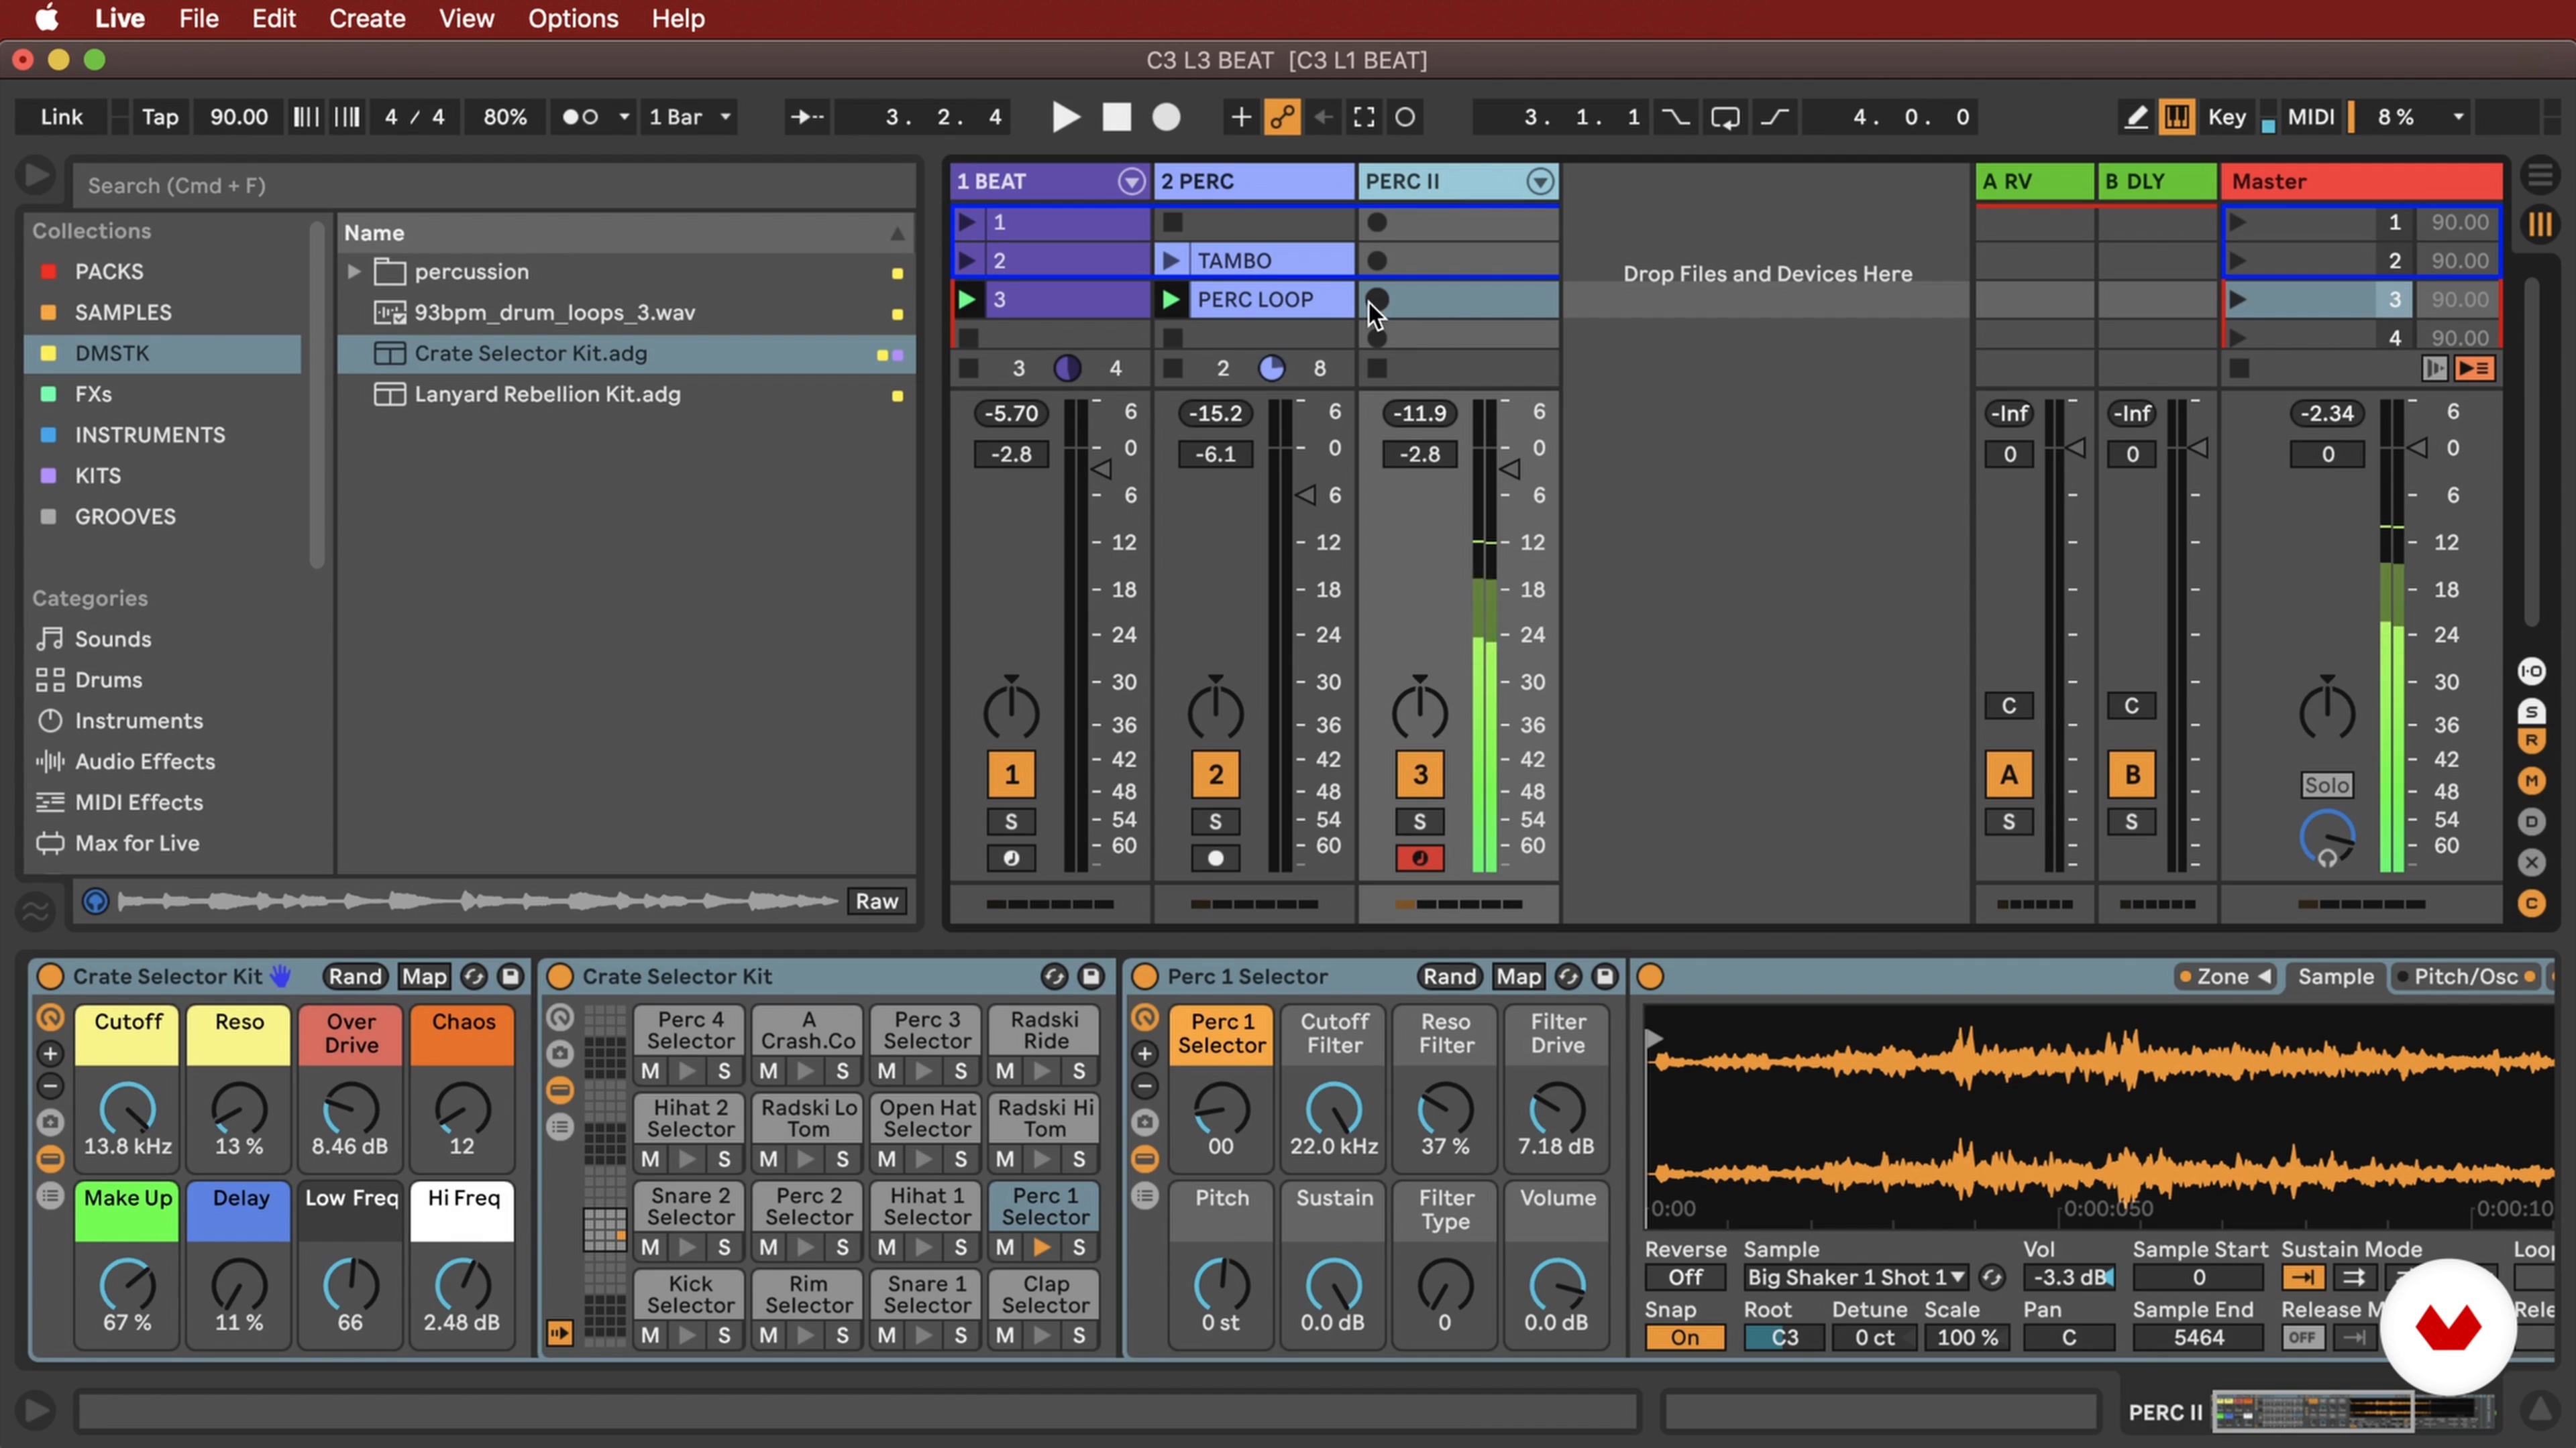Toggle track 1 BEAT activator button
The height and width of the screenshot is (1448, 2576).
coord(1011,774)
